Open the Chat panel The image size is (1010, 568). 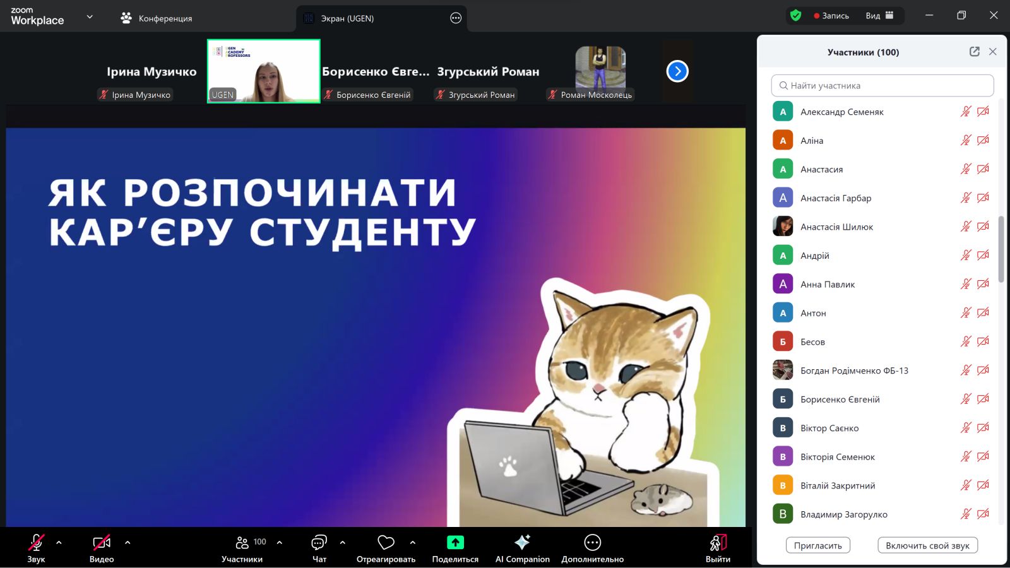click(x=319, y=543)
